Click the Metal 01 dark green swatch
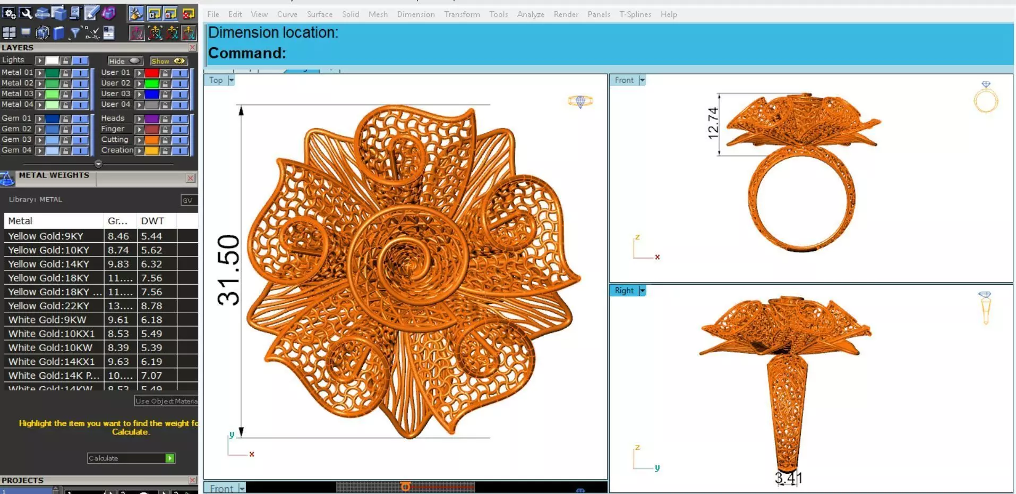The width and height of the screenshot is (1016, 494). click(52, 73)
